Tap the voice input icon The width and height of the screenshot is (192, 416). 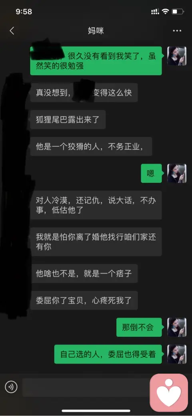click(11, 387)
